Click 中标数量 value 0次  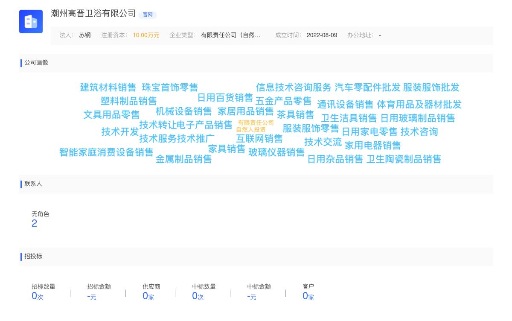coord(198,296)
